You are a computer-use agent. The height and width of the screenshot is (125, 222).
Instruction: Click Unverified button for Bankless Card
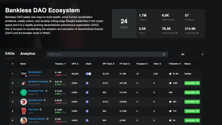[x=192, y=102]
